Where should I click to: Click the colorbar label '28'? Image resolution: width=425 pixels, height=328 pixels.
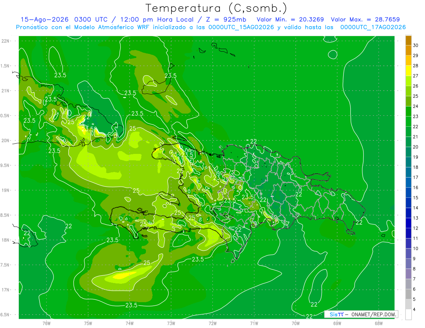[x=416, y=66]
